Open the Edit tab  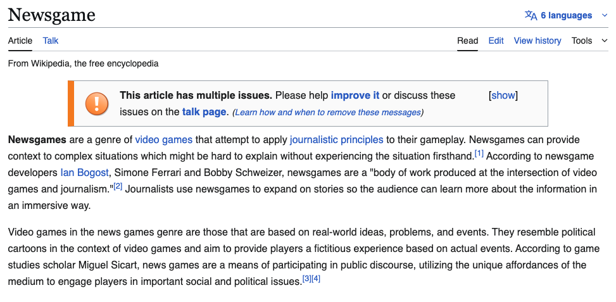[x=496, y=41]
